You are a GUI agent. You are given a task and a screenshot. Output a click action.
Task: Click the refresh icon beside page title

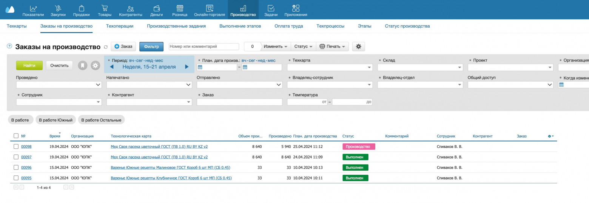(106, 47)
